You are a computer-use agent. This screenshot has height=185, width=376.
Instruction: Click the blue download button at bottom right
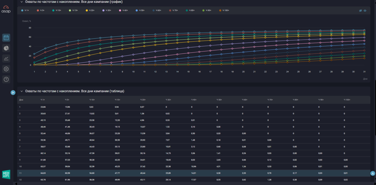tap(373, 173)
